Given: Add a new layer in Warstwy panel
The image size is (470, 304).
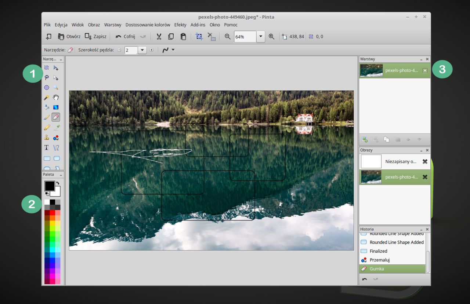Looking at the screenshot, I should 364,139.
